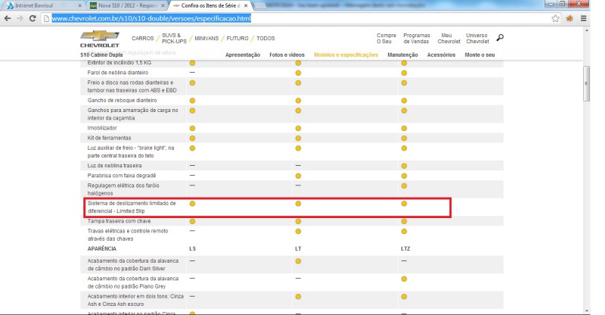
Task: Click the LT yellow dot for Travas elétricas row
Action: coord(298,232)
